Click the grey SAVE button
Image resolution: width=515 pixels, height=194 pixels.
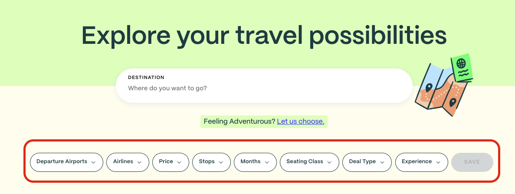[472, 162]
